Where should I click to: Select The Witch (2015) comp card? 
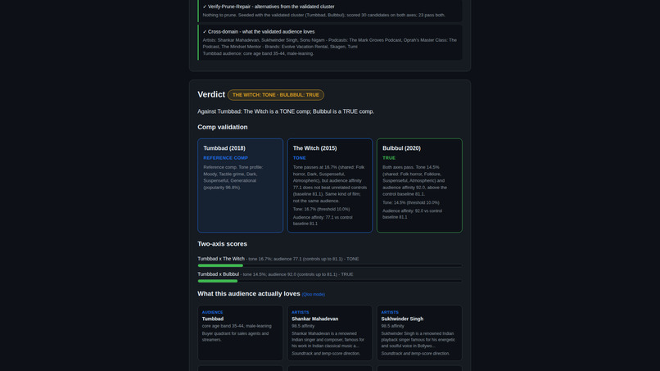(330, 185)
